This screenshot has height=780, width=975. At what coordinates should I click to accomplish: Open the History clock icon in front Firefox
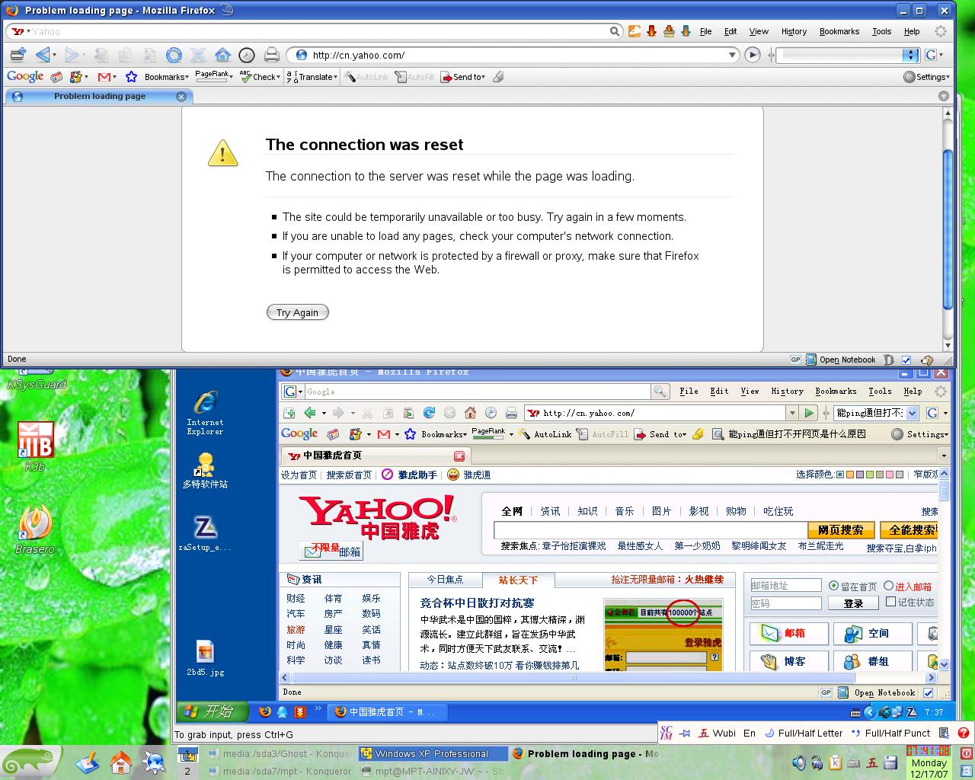(x=247, y=55)
